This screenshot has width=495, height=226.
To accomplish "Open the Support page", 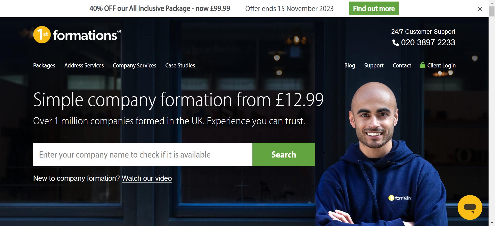I will click(374, 66).
